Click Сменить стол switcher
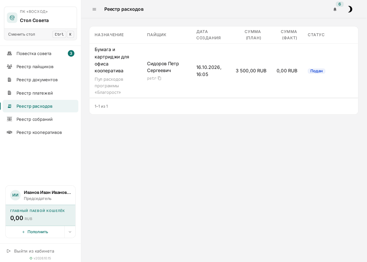 click(40, 34)
